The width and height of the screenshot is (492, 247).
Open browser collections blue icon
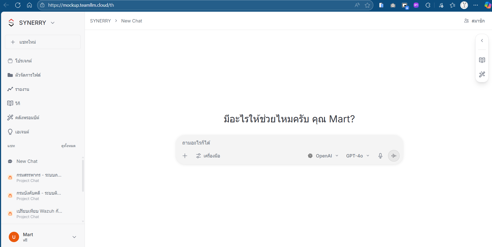[381, 5]
